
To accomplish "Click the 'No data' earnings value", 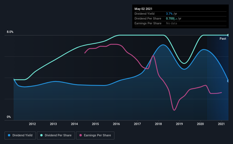I will tap(171, 23).
